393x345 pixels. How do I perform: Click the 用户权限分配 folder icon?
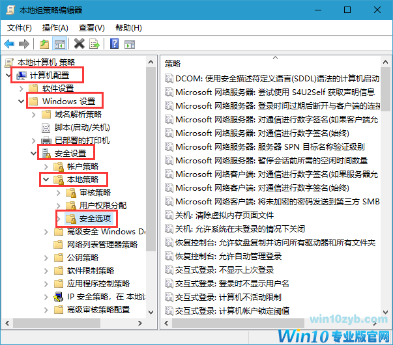click(71, 206)
